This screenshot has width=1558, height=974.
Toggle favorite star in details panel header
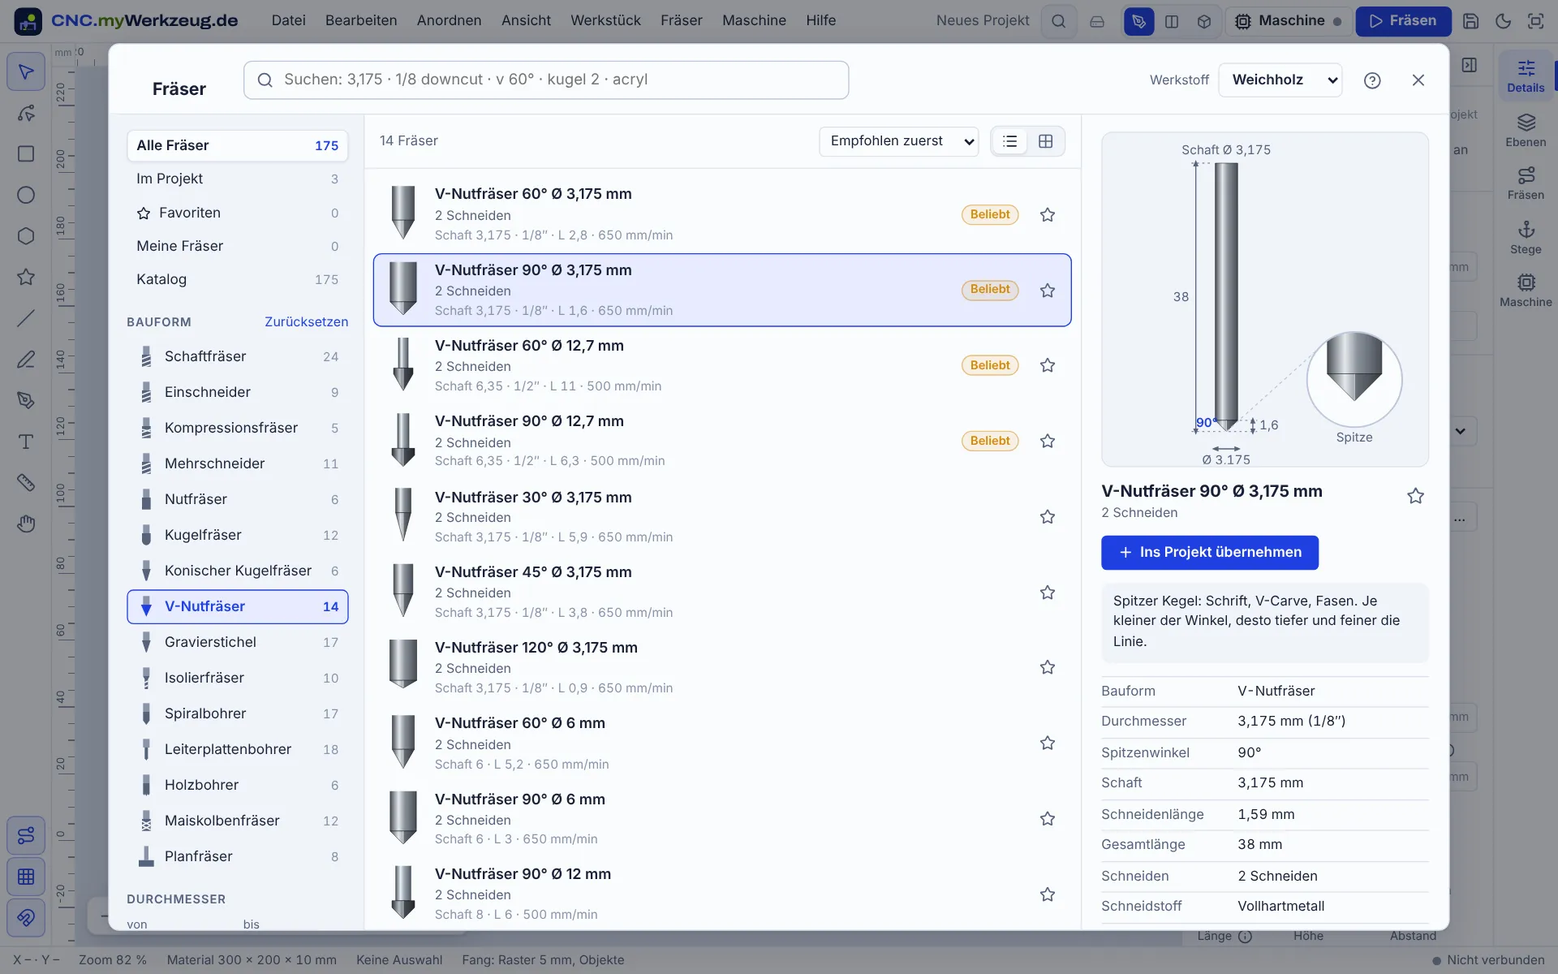coord(1415,496)
